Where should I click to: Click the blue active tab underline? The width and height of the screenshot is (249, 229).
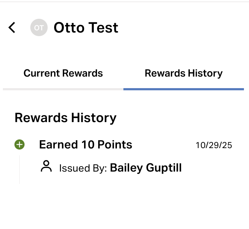(x=184, y=89)
